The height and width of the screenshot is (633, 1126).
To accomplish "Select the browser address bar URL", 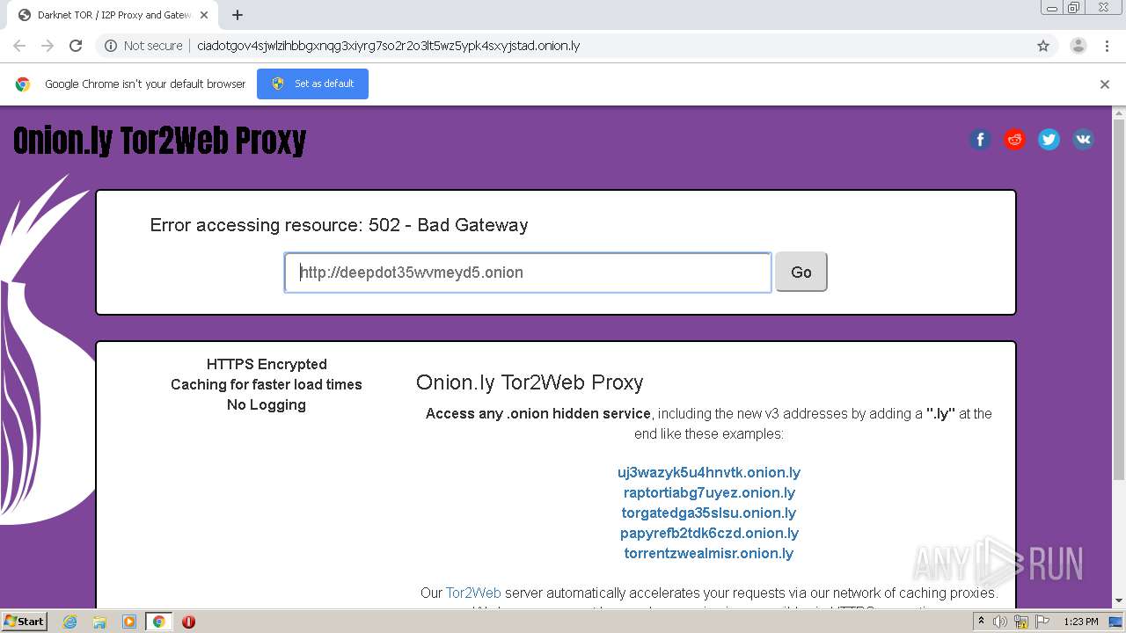I will (388, 46).
